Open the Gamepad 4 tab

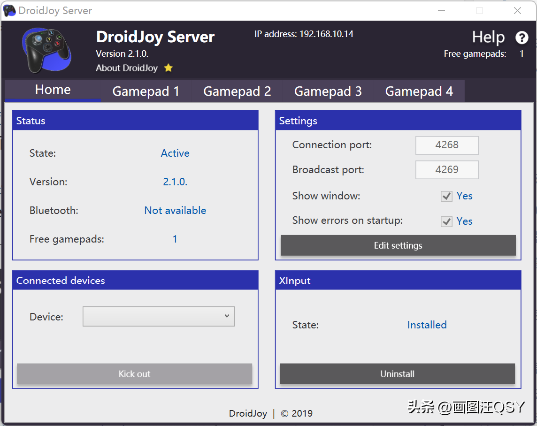419,91
